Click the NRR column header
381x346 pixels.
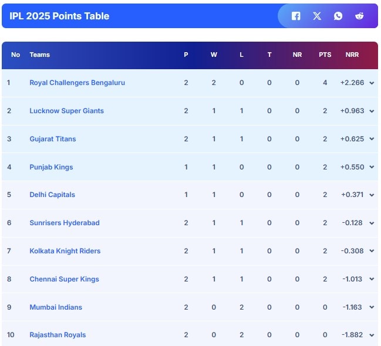(x=352, y=55)
